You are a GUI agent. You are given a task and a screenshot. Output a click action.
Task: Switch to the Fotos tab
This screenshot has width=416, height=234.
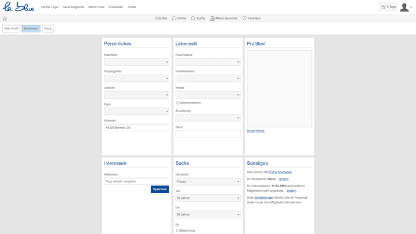tap(48, 28)
